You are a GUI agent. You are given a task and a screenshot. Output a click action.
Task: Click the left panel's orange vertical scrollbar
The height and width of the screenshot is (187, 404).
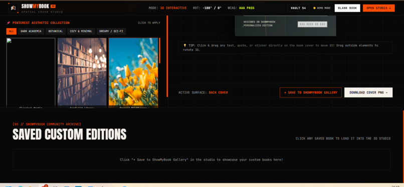[x=167, y=56]
